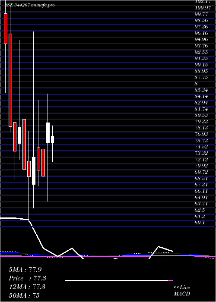
Task: Click the 72.12 level label
Action: 201,160
